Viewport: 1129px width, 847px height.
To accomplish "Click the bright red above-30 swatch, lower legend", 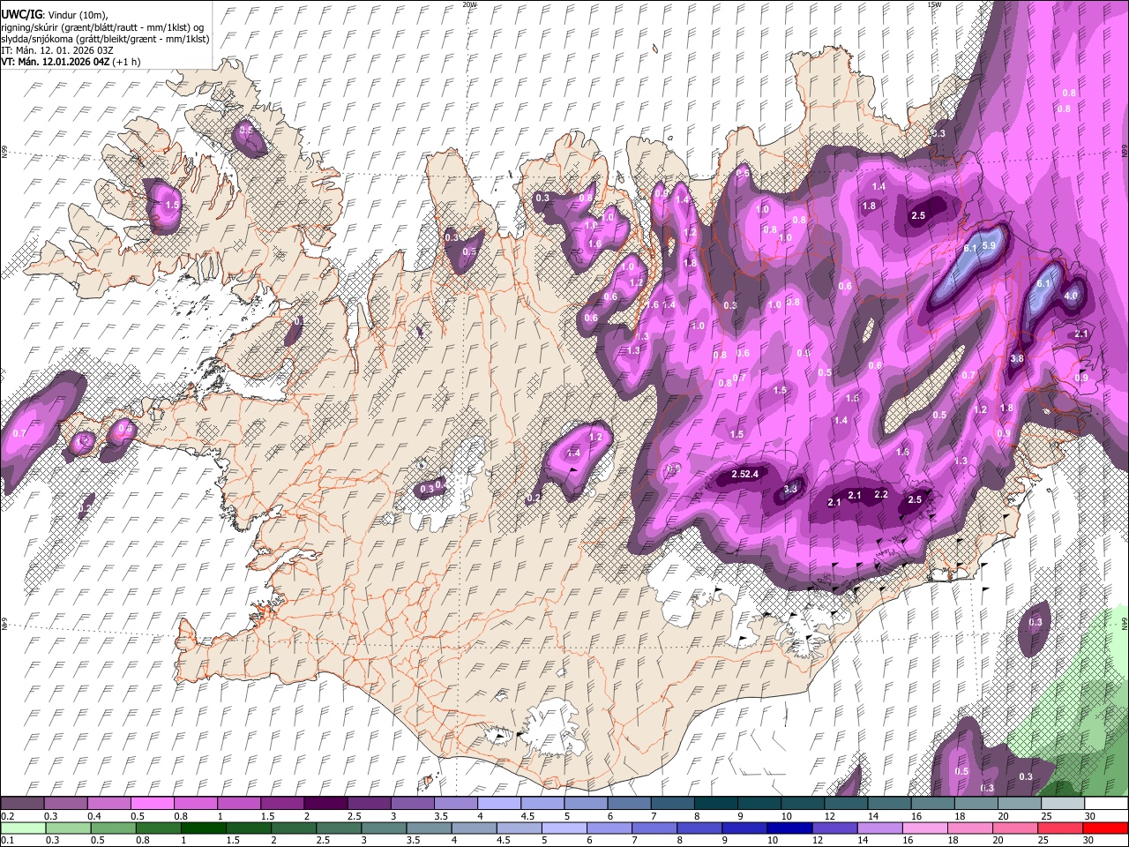I will point(1104,828).
